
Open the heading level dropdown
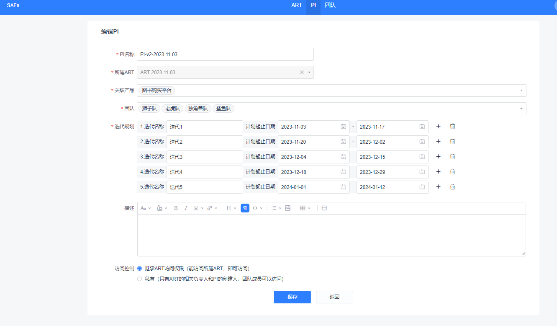pos(231,208)
